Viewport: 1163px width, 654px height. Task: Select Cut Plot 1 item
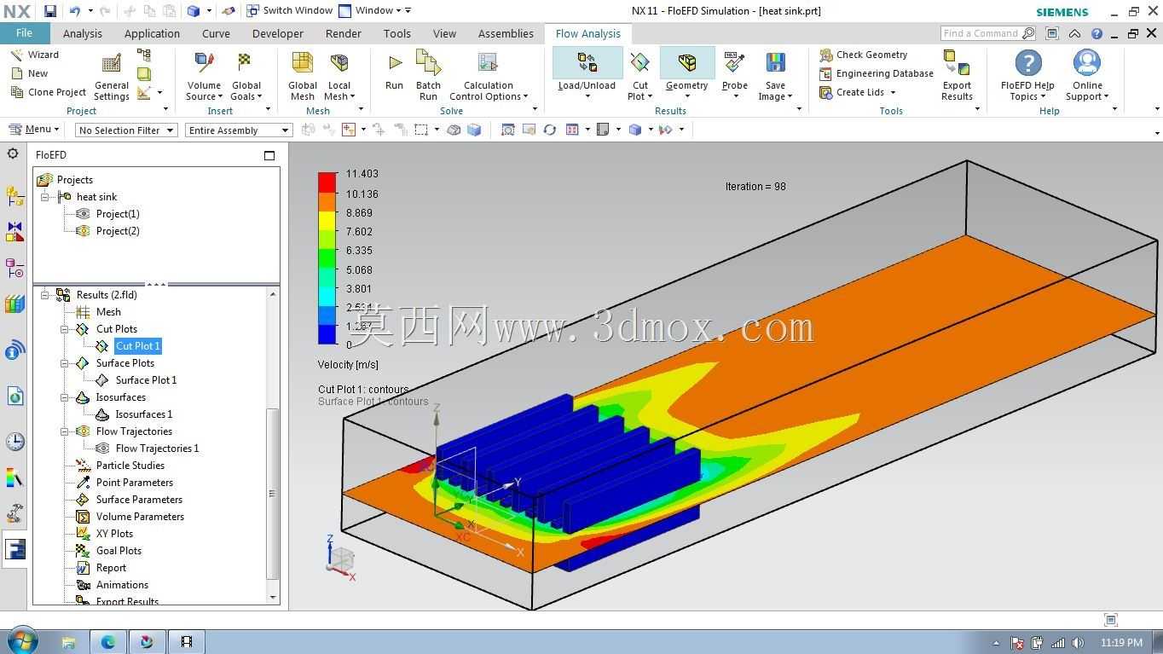point(138,346)
